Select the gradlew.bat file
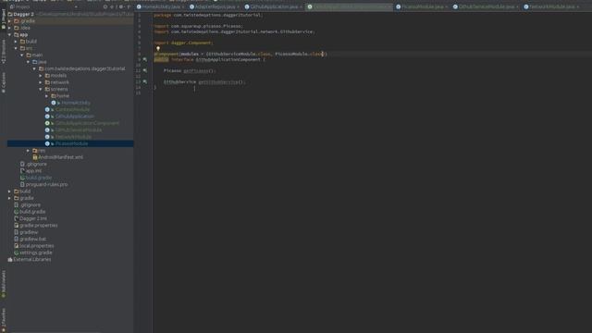This screenshot has height=333, width=592. pos(33,239)
